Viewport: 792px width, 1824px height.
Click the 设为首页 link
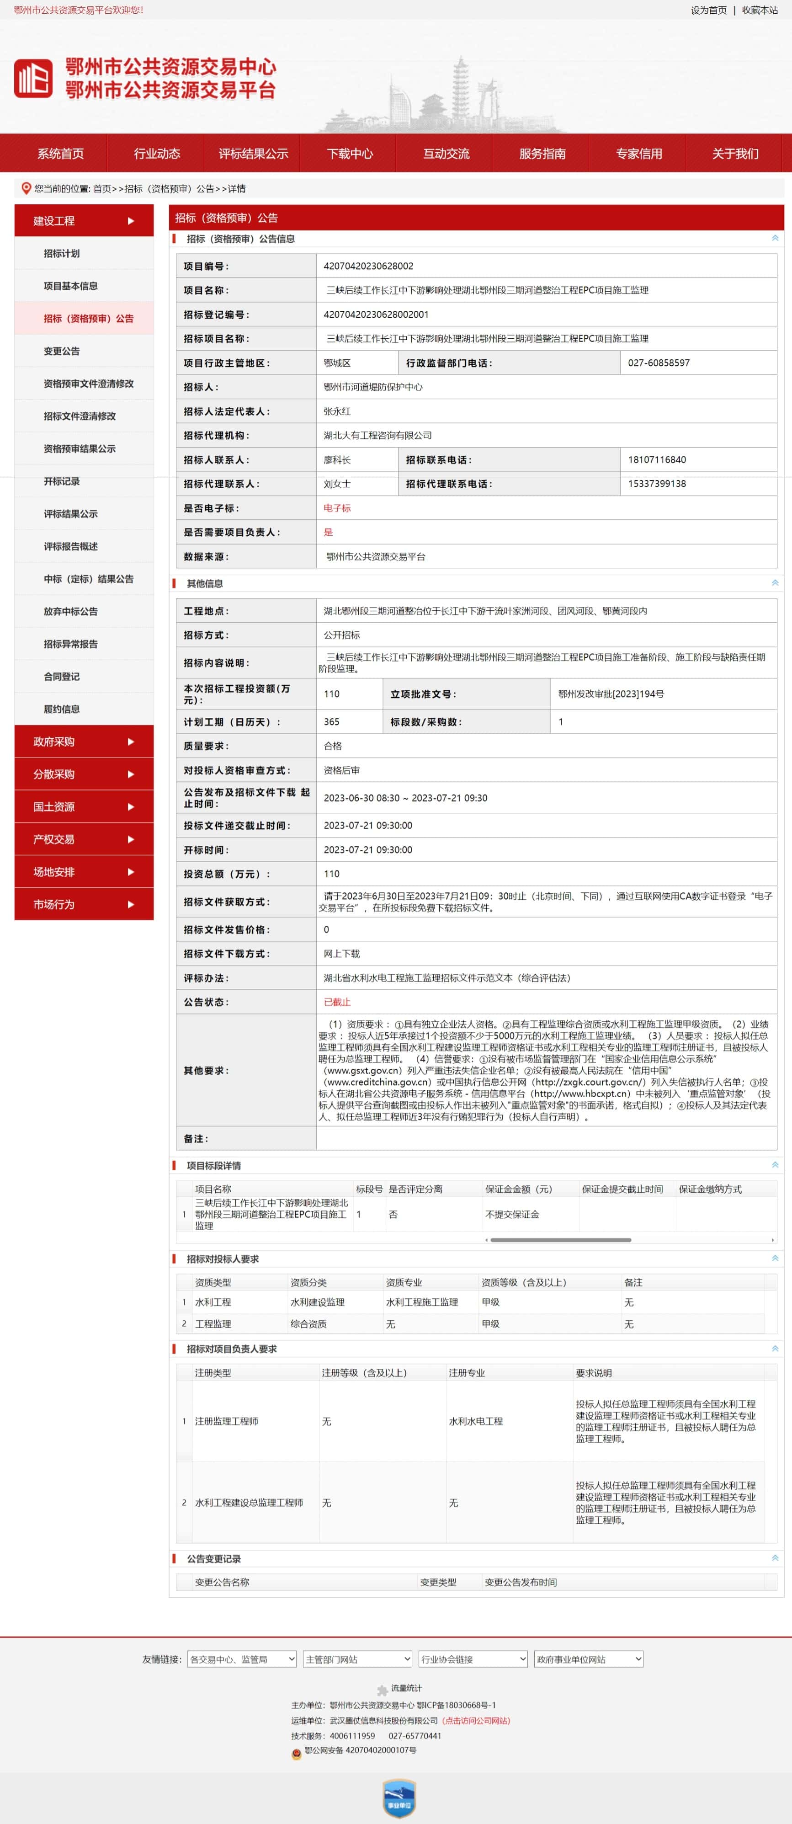(708, 10)
